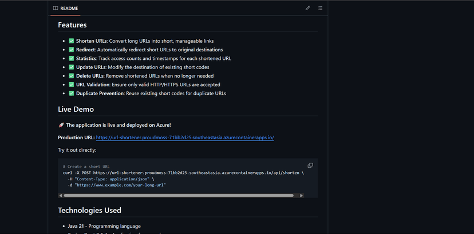This screenshot has height=234, width=474.
Task: Click the Shorten URLs bold text
Action: pyautogui.click(x=92, y=41)
